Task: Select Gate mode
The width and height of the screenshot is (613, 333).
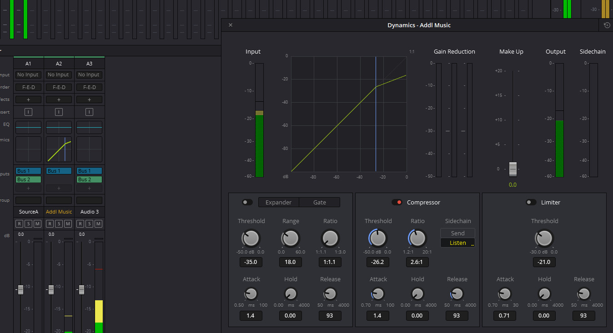Action: click(x=320, y=202)
